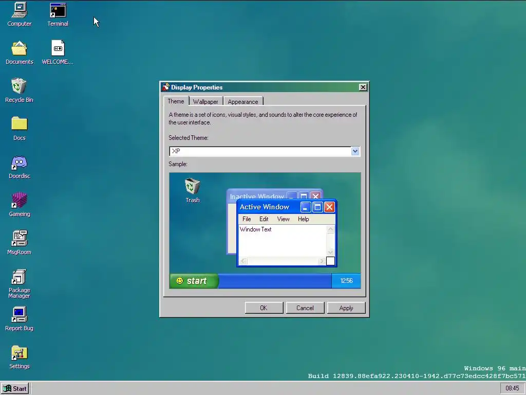
Task: Click the Active Window minimize icon in sample
Action: [305, 207]
